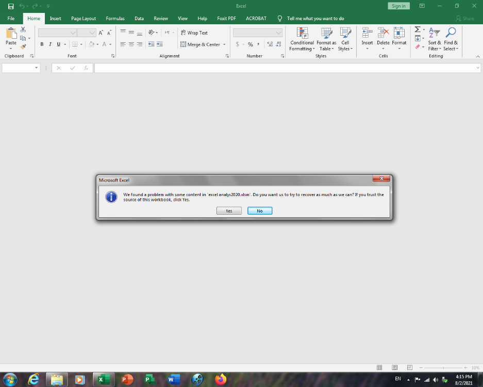Click the Percent Style icon
Viewport: 483px width, 387px height.
pyautogui.click(x=250, y=44)
